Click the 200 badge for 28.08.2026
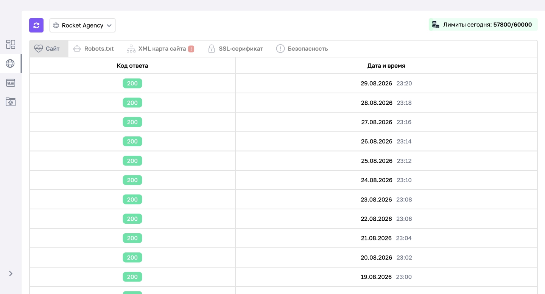 click(x=132, y=103)
